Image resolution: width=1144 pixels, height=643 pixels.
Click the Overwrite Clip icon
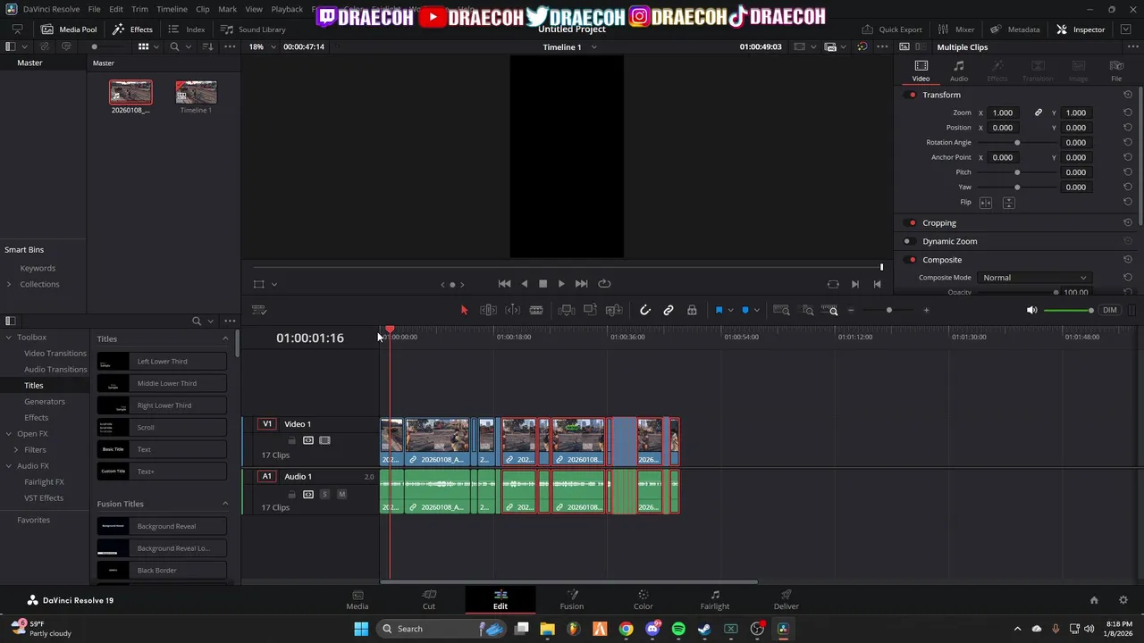[x=590, y=310]
